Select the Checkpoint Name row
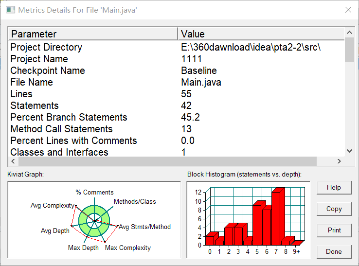The image size is (359, 266). 176,71
